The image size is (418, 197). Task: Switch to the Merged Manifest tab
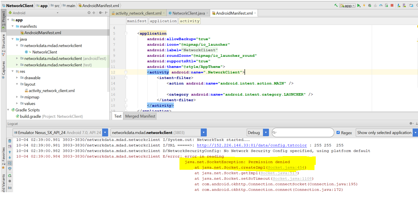pyautogui.click(x=140, y=116)
